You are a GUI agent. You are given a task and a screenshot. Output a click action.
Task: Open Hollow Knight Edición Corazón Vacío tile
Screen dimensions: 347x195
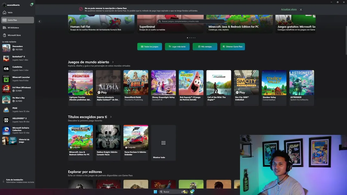point(108,142)
